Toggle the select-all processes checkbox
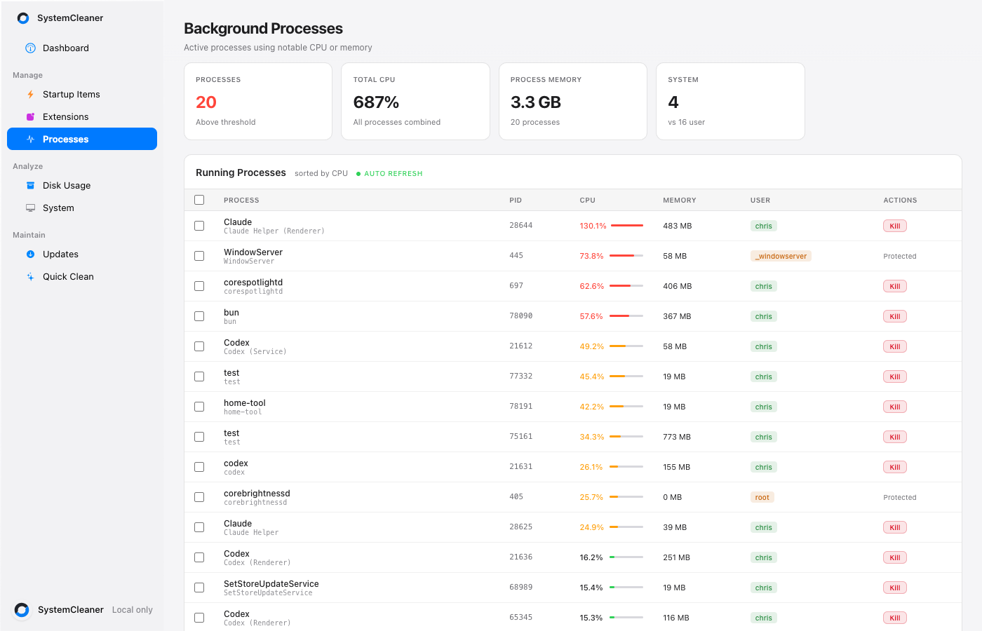The width and height of the screenshot is (982, 631). pos(199,200)
